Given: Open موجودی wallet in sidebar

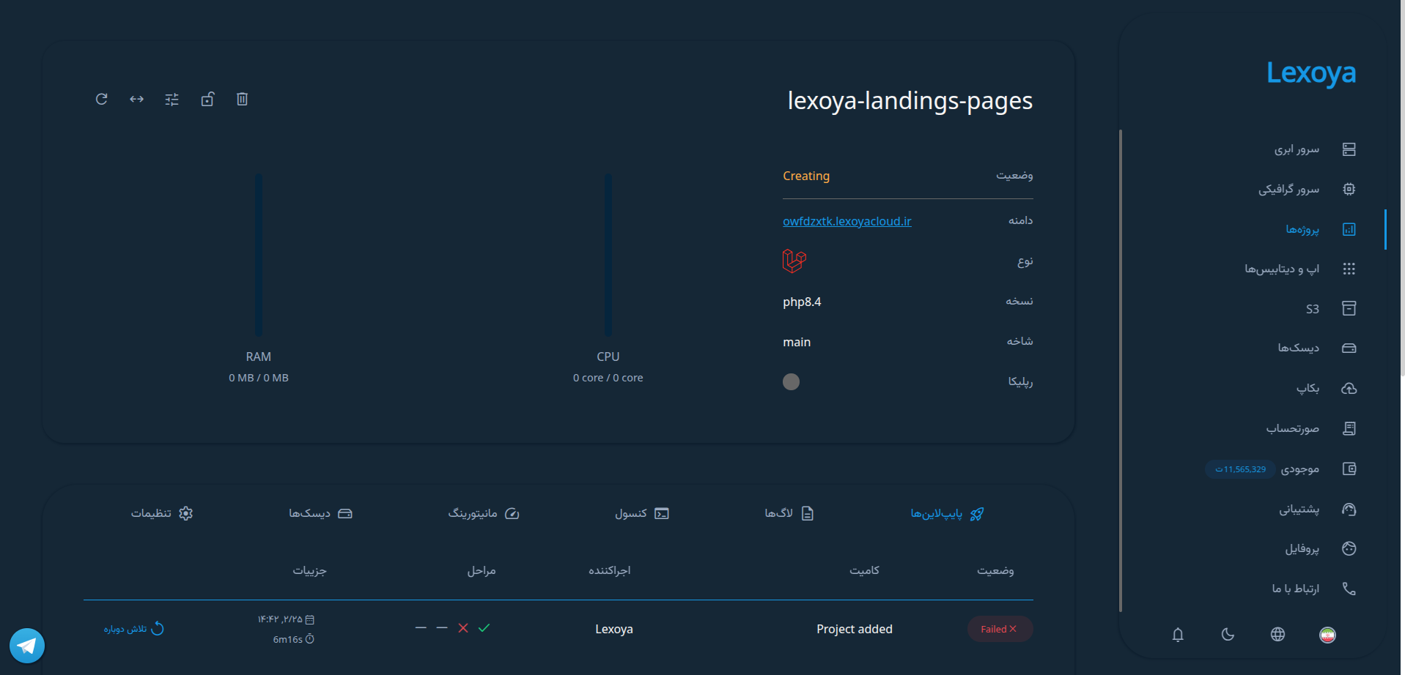Looking at the screenshot, I should [x=1319, y=469].
